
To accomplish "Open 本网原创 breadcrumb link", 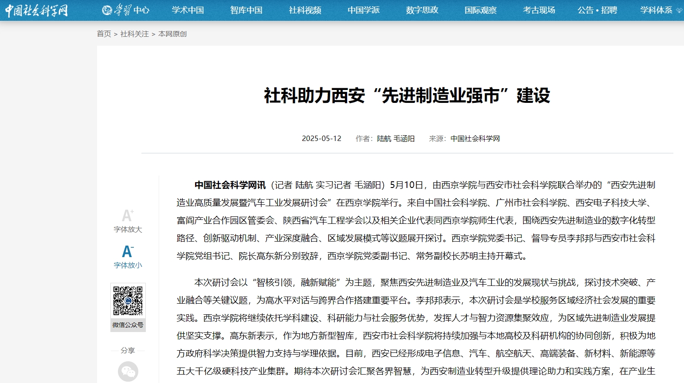I will 172,34.
